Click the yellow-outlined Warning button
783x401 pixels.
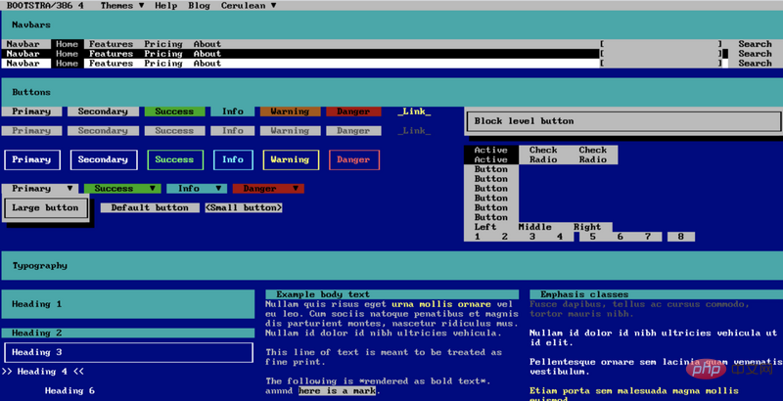290,159
